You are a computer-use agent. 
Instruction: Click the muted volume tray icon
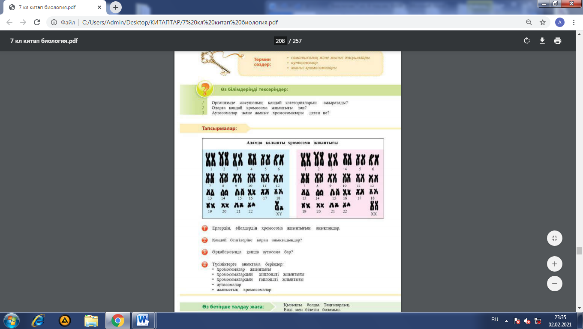click(527, 320)
